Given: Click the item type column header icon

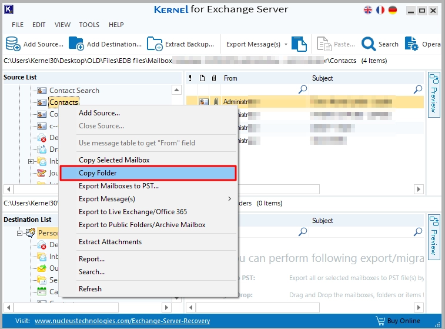Looking at the screenshot, I should [x=202, y=78].
